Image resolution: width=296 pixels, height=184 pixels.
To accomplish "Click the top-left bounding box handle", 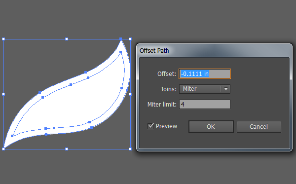I will coord(3,39).
